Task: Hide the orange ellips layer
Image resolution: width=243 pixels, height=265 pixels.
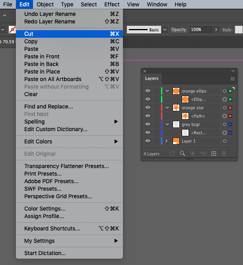Action: tap(148, 91)
